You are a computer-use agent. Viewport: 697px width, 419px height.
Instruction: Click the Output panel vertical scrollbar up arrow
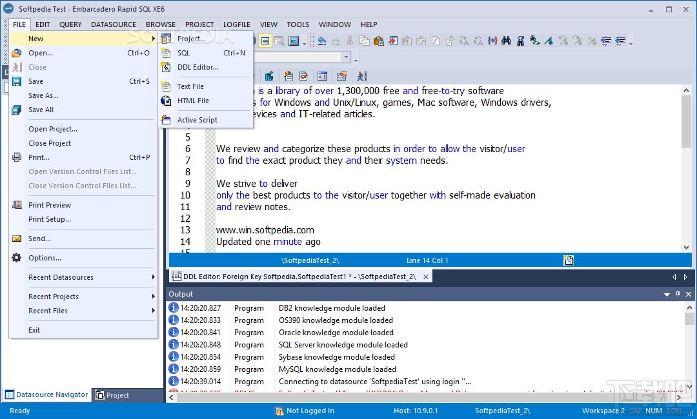coord(689,307)
